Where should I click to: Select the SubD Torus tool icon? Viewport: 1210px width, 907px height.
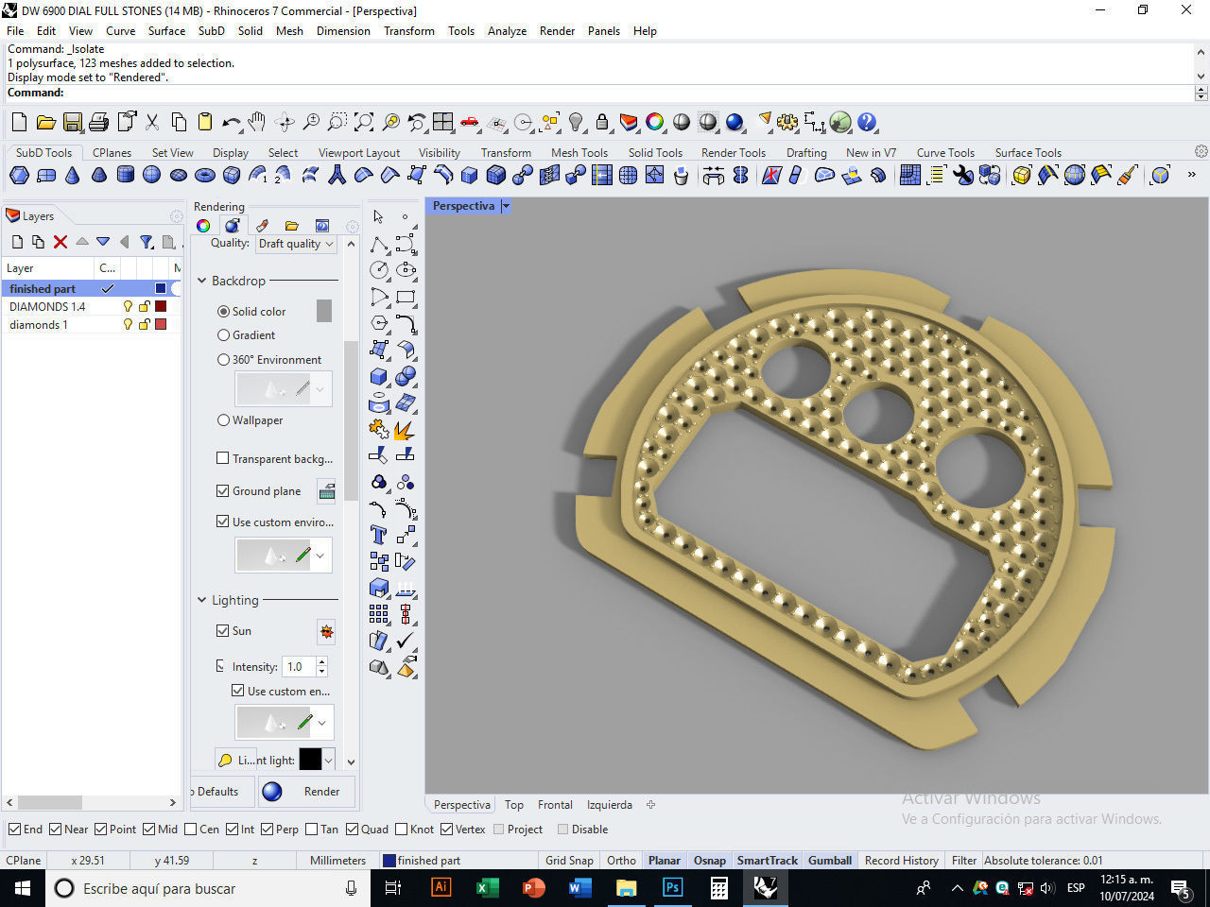coord(204,175)
